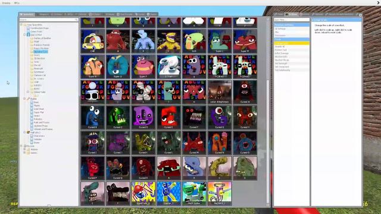Screen dimensions: 381x214
Task: Select the blue K on blue background icon
Action: click(168, 193)
